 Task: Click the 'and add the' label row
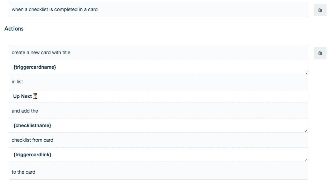158,111
